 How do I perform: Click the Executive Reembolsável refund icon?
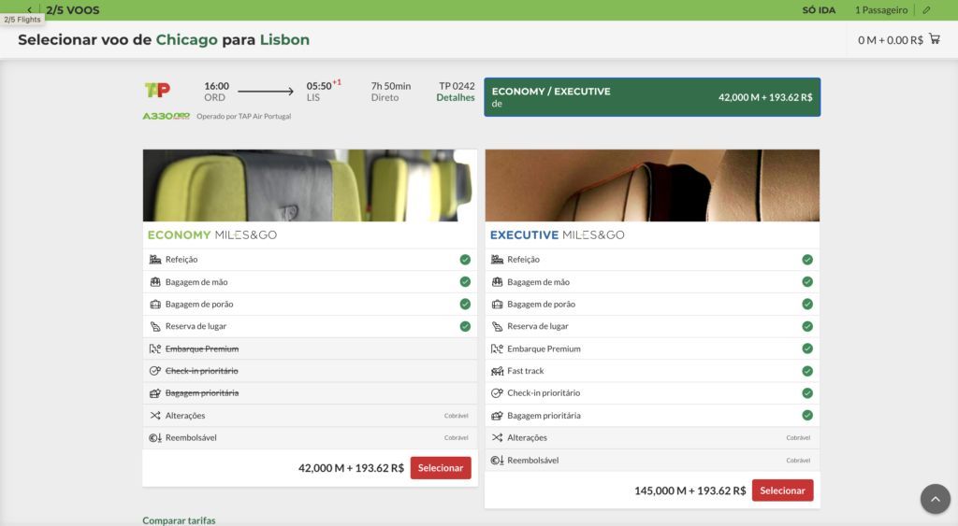498,460
